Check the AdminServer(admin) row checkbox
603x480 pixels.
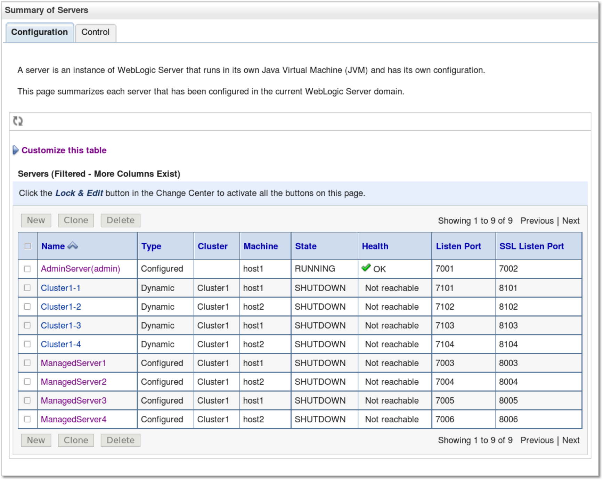[x=27, y=269]
